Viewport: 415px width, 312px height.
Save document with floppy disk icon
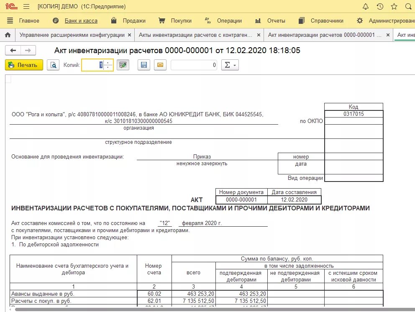pyautogui.click(x=144, y=65)
